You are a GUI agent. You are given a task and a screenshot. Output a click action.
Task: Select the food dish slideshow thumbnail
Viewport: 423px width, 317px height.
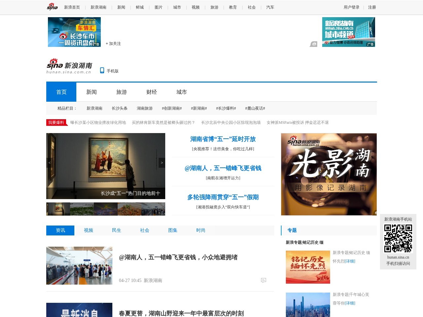point(130,209)
